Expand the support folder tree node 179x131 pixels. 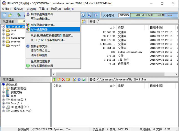click(3, 45)
